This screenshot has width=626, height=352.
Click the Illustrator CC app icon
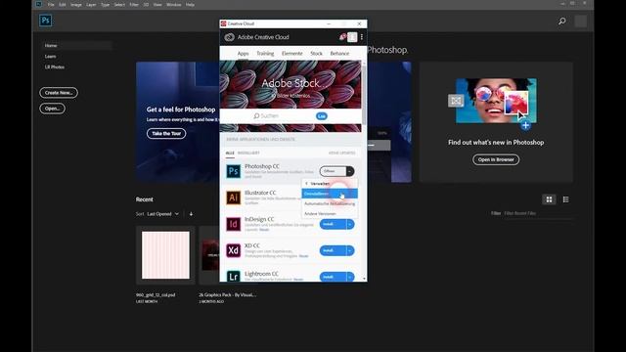234,198
